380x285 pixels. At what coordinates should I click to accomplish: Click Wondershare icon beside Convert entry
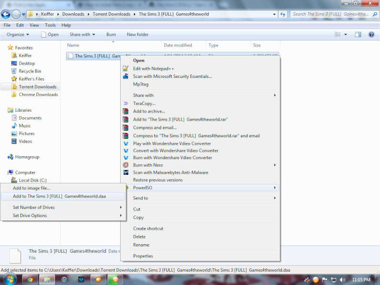click(126, 151)
